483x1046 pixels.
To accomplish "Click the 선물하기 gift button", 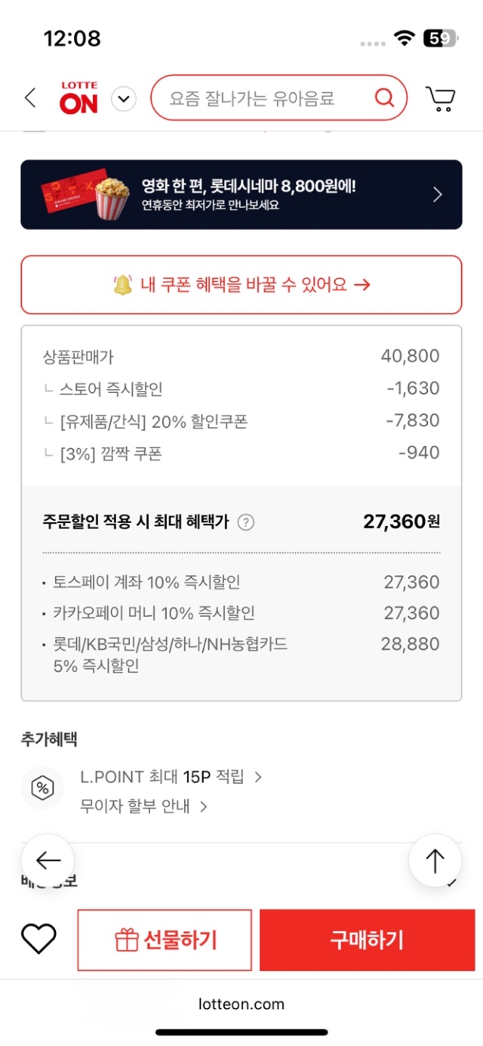I will tap(165, 940).
